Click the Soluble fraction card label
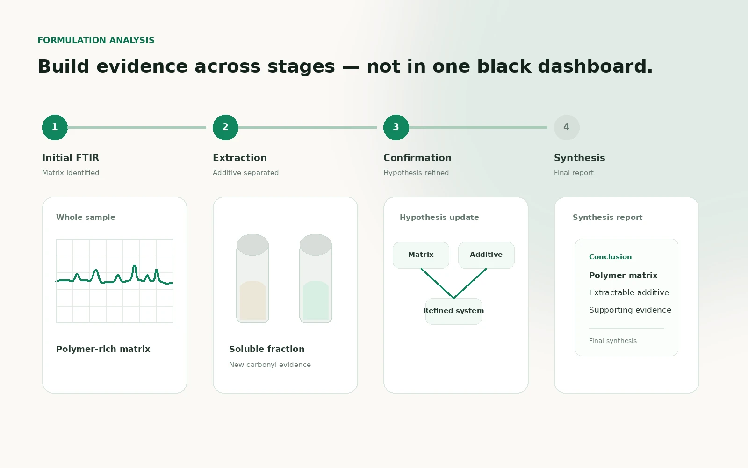 tap(266, 349)
